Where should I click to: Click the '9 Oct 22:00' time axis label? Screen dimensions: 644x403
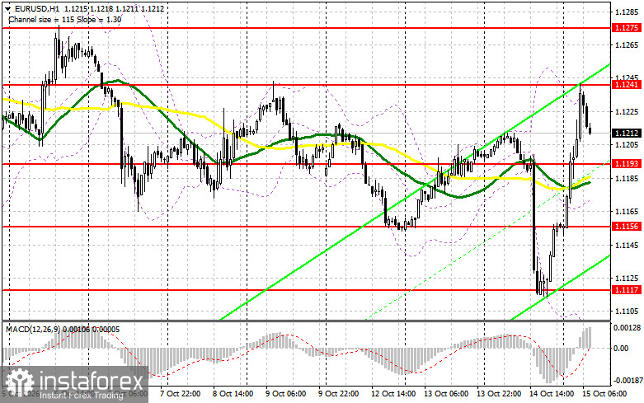pyautogui.click(x=338, y=394)
